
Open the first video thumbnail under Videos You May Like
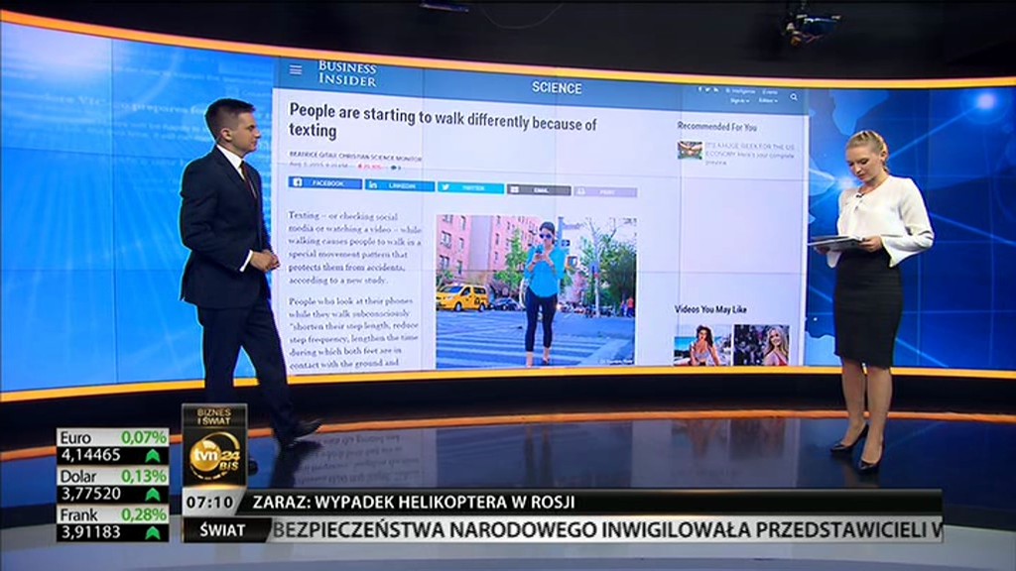click(x=702, y=345)
